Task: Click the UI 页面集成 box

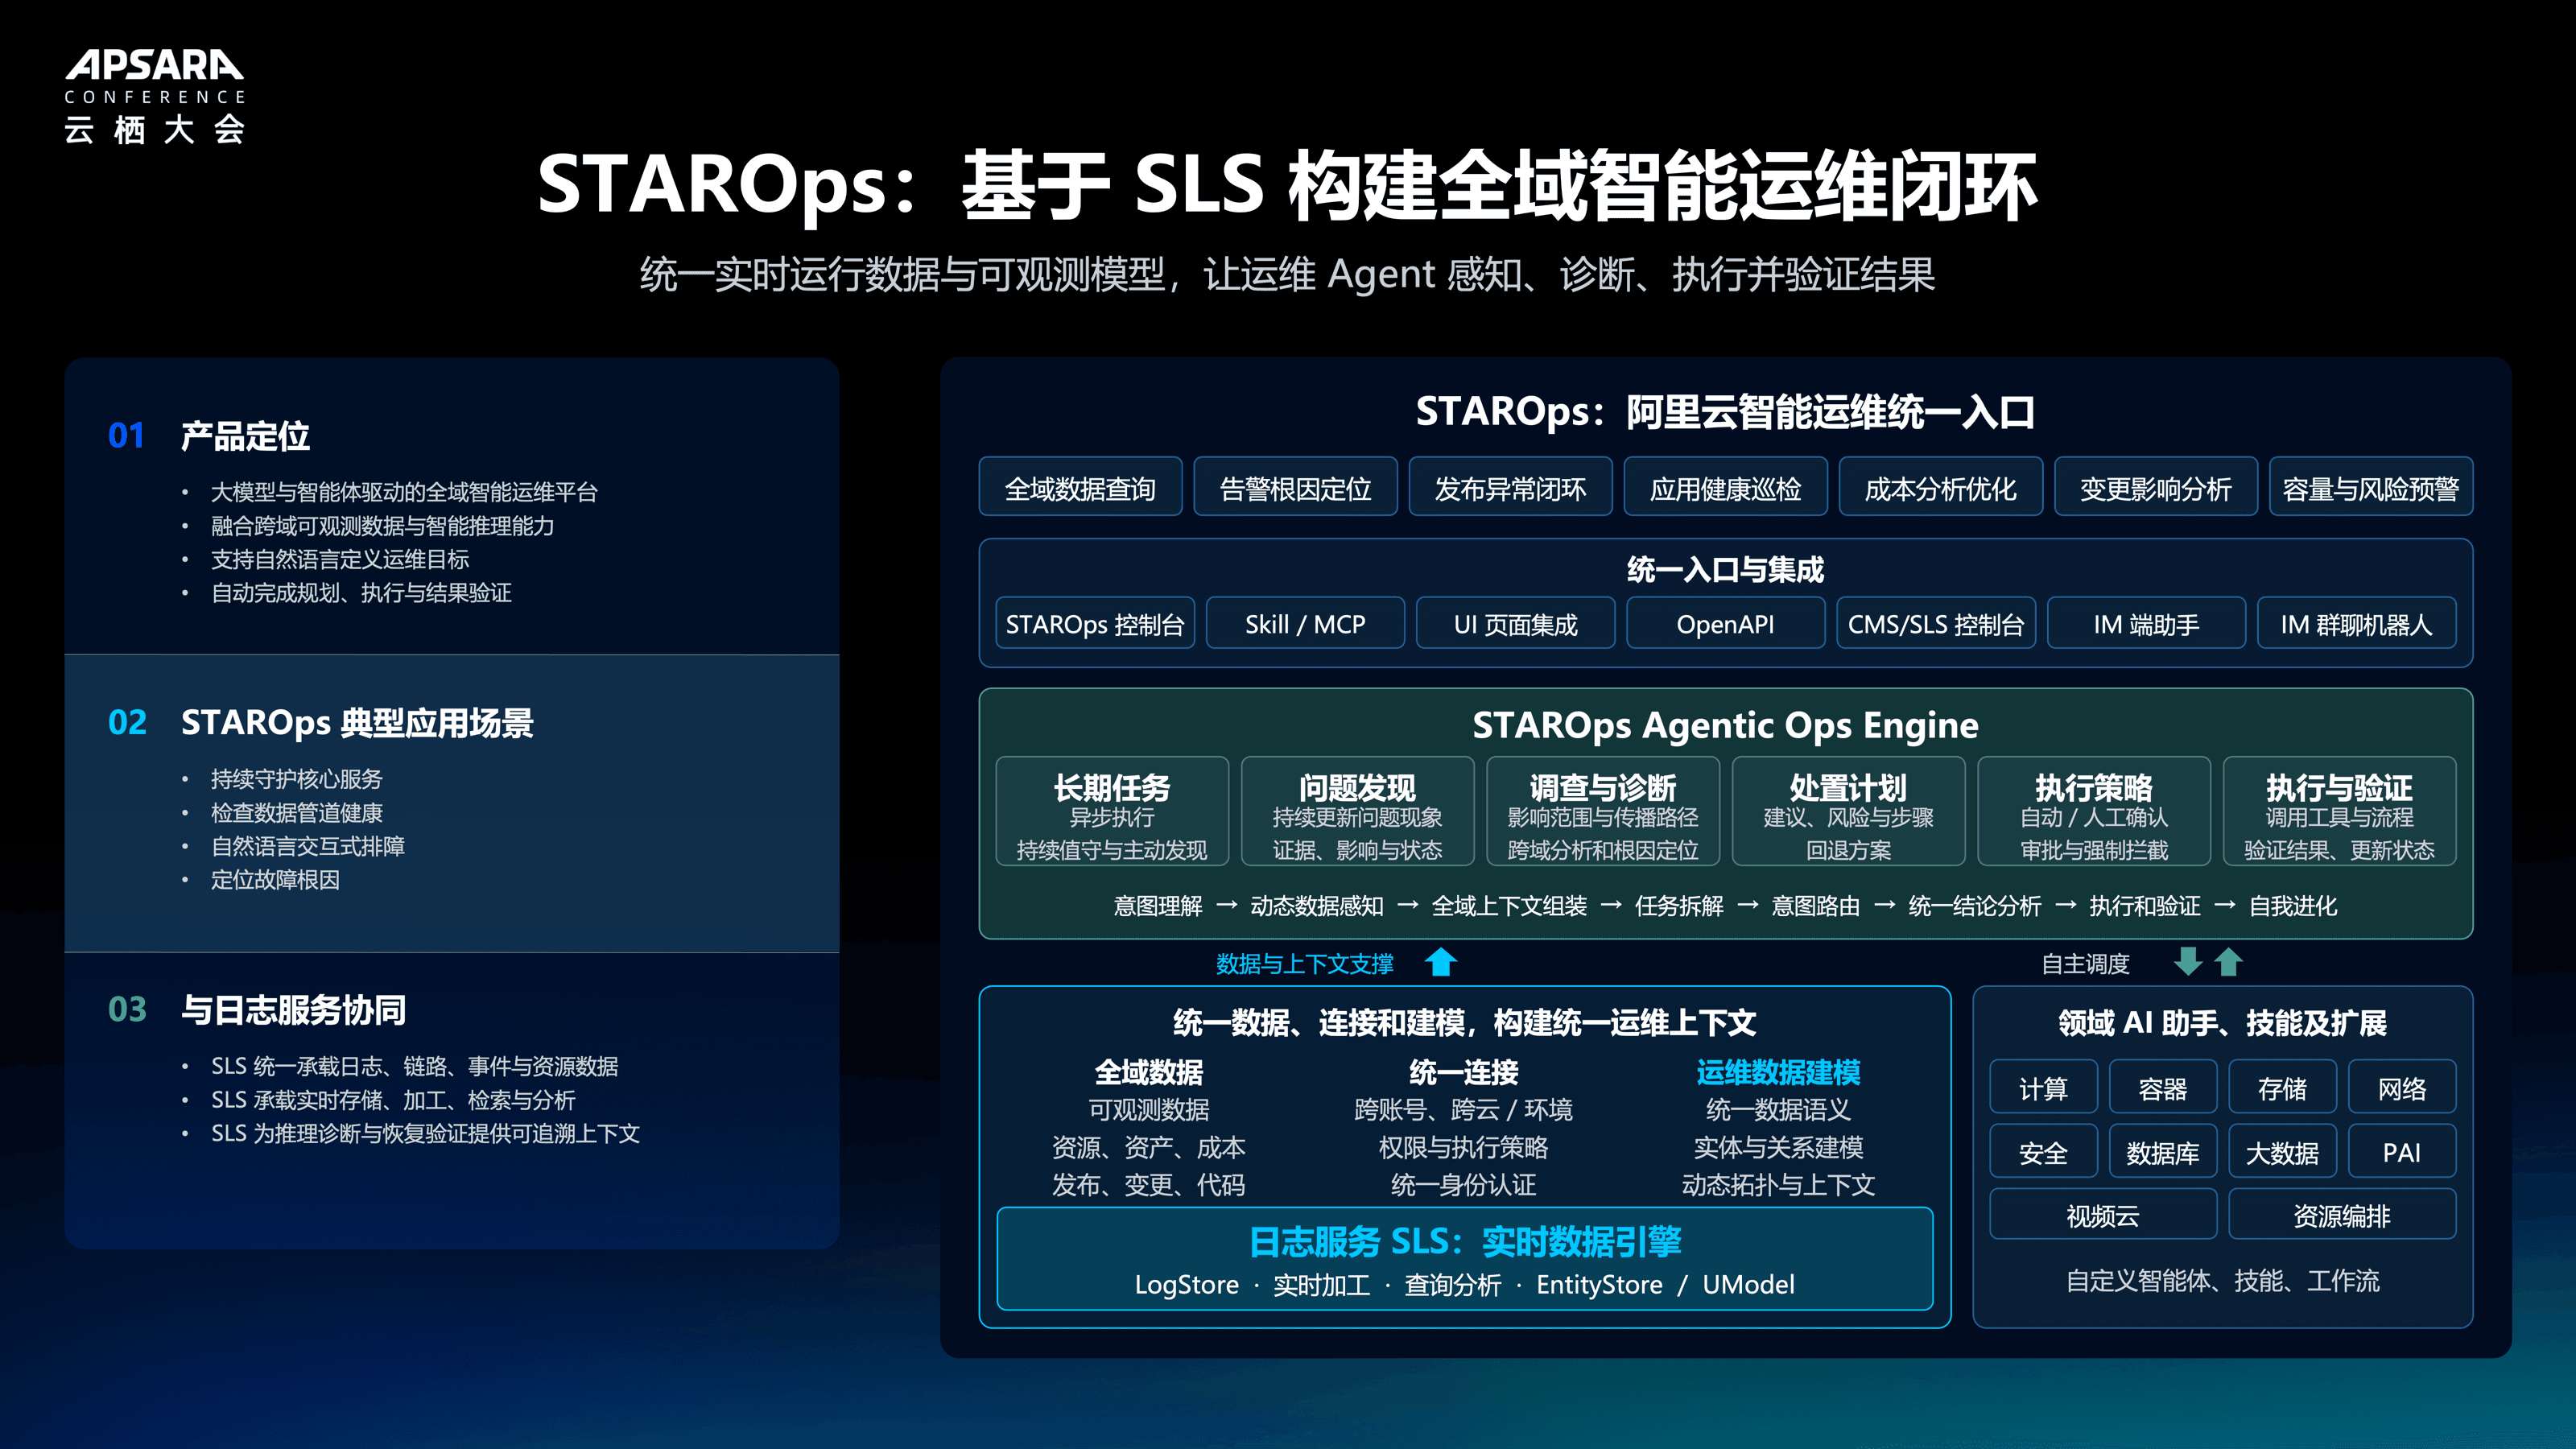Action: [1516, 624]
